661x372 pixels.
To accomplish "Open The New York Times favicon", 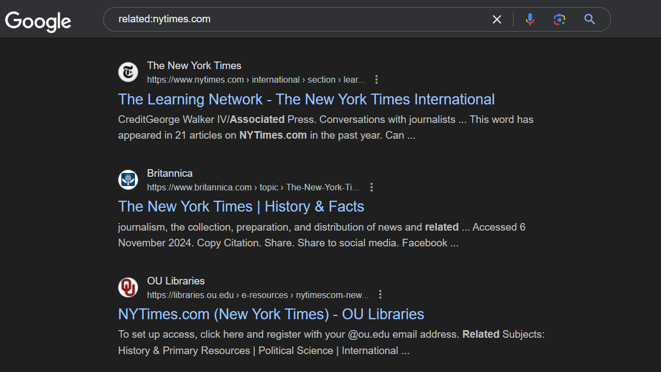I will click(128, 72).
